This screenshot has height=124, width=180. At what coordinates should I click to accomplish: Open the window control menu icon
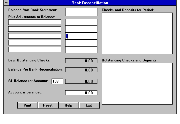click(7, 3)
